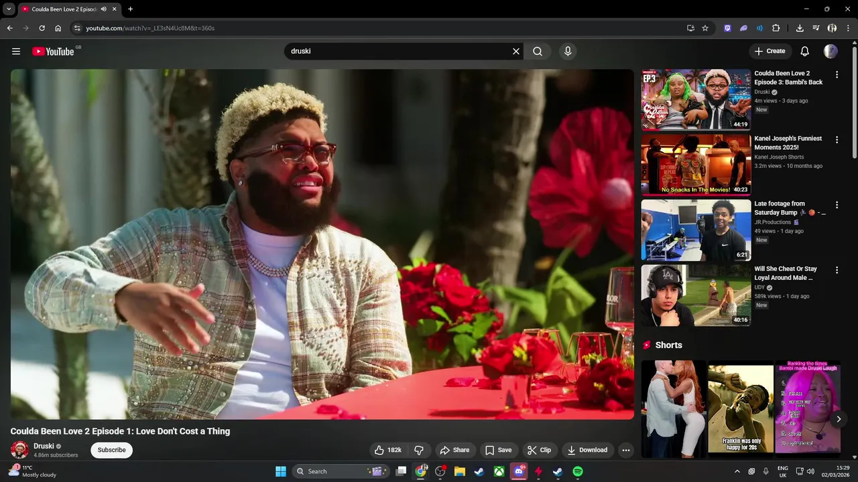The height and width of the screenshot is (482, 858).
Task: Open the Twitch extension icon
Action: (727, 28)
